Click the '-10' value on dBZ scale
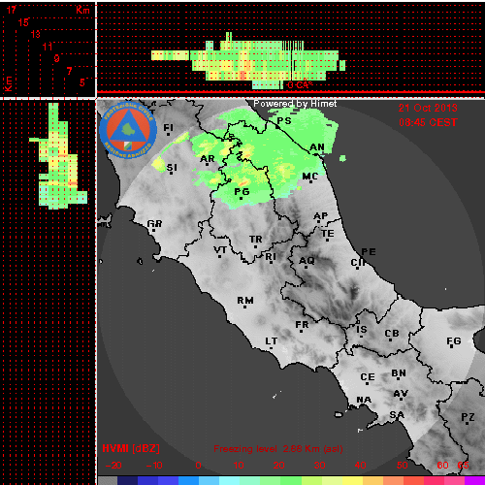The image size is (485, 485). (x=154, y=466)
